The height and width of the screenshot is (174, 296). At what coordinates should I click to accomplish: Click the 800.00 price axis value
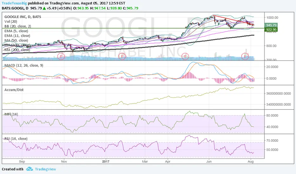tap(271, 46)
